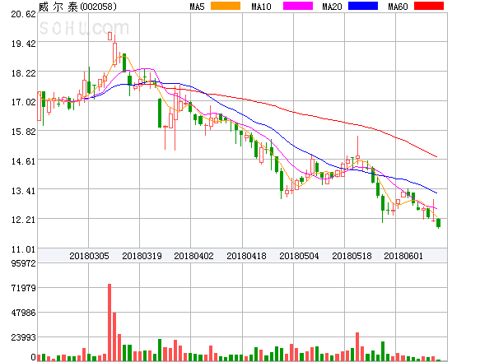This screenshot has width=494, height=362.
Task: Click the 20180418 date label
Action: point(246,256)
